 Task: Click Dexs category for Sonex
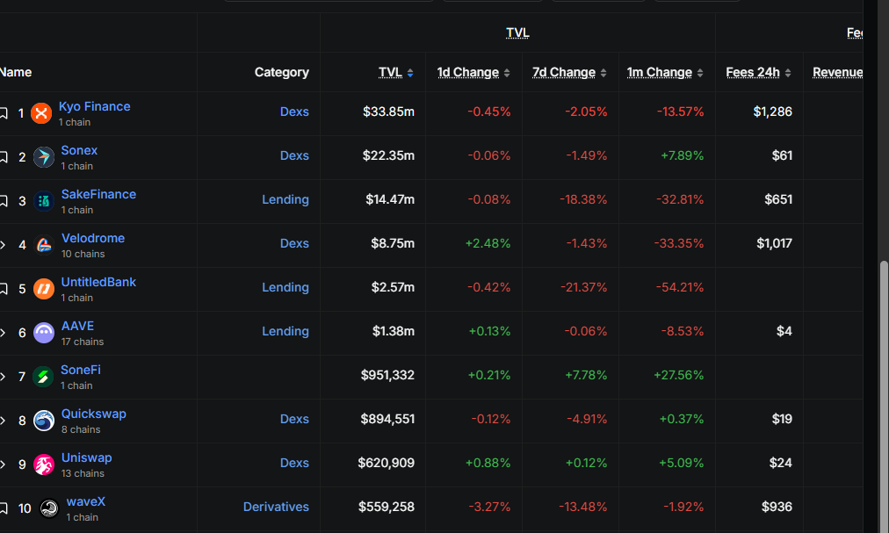click(294, 155)
